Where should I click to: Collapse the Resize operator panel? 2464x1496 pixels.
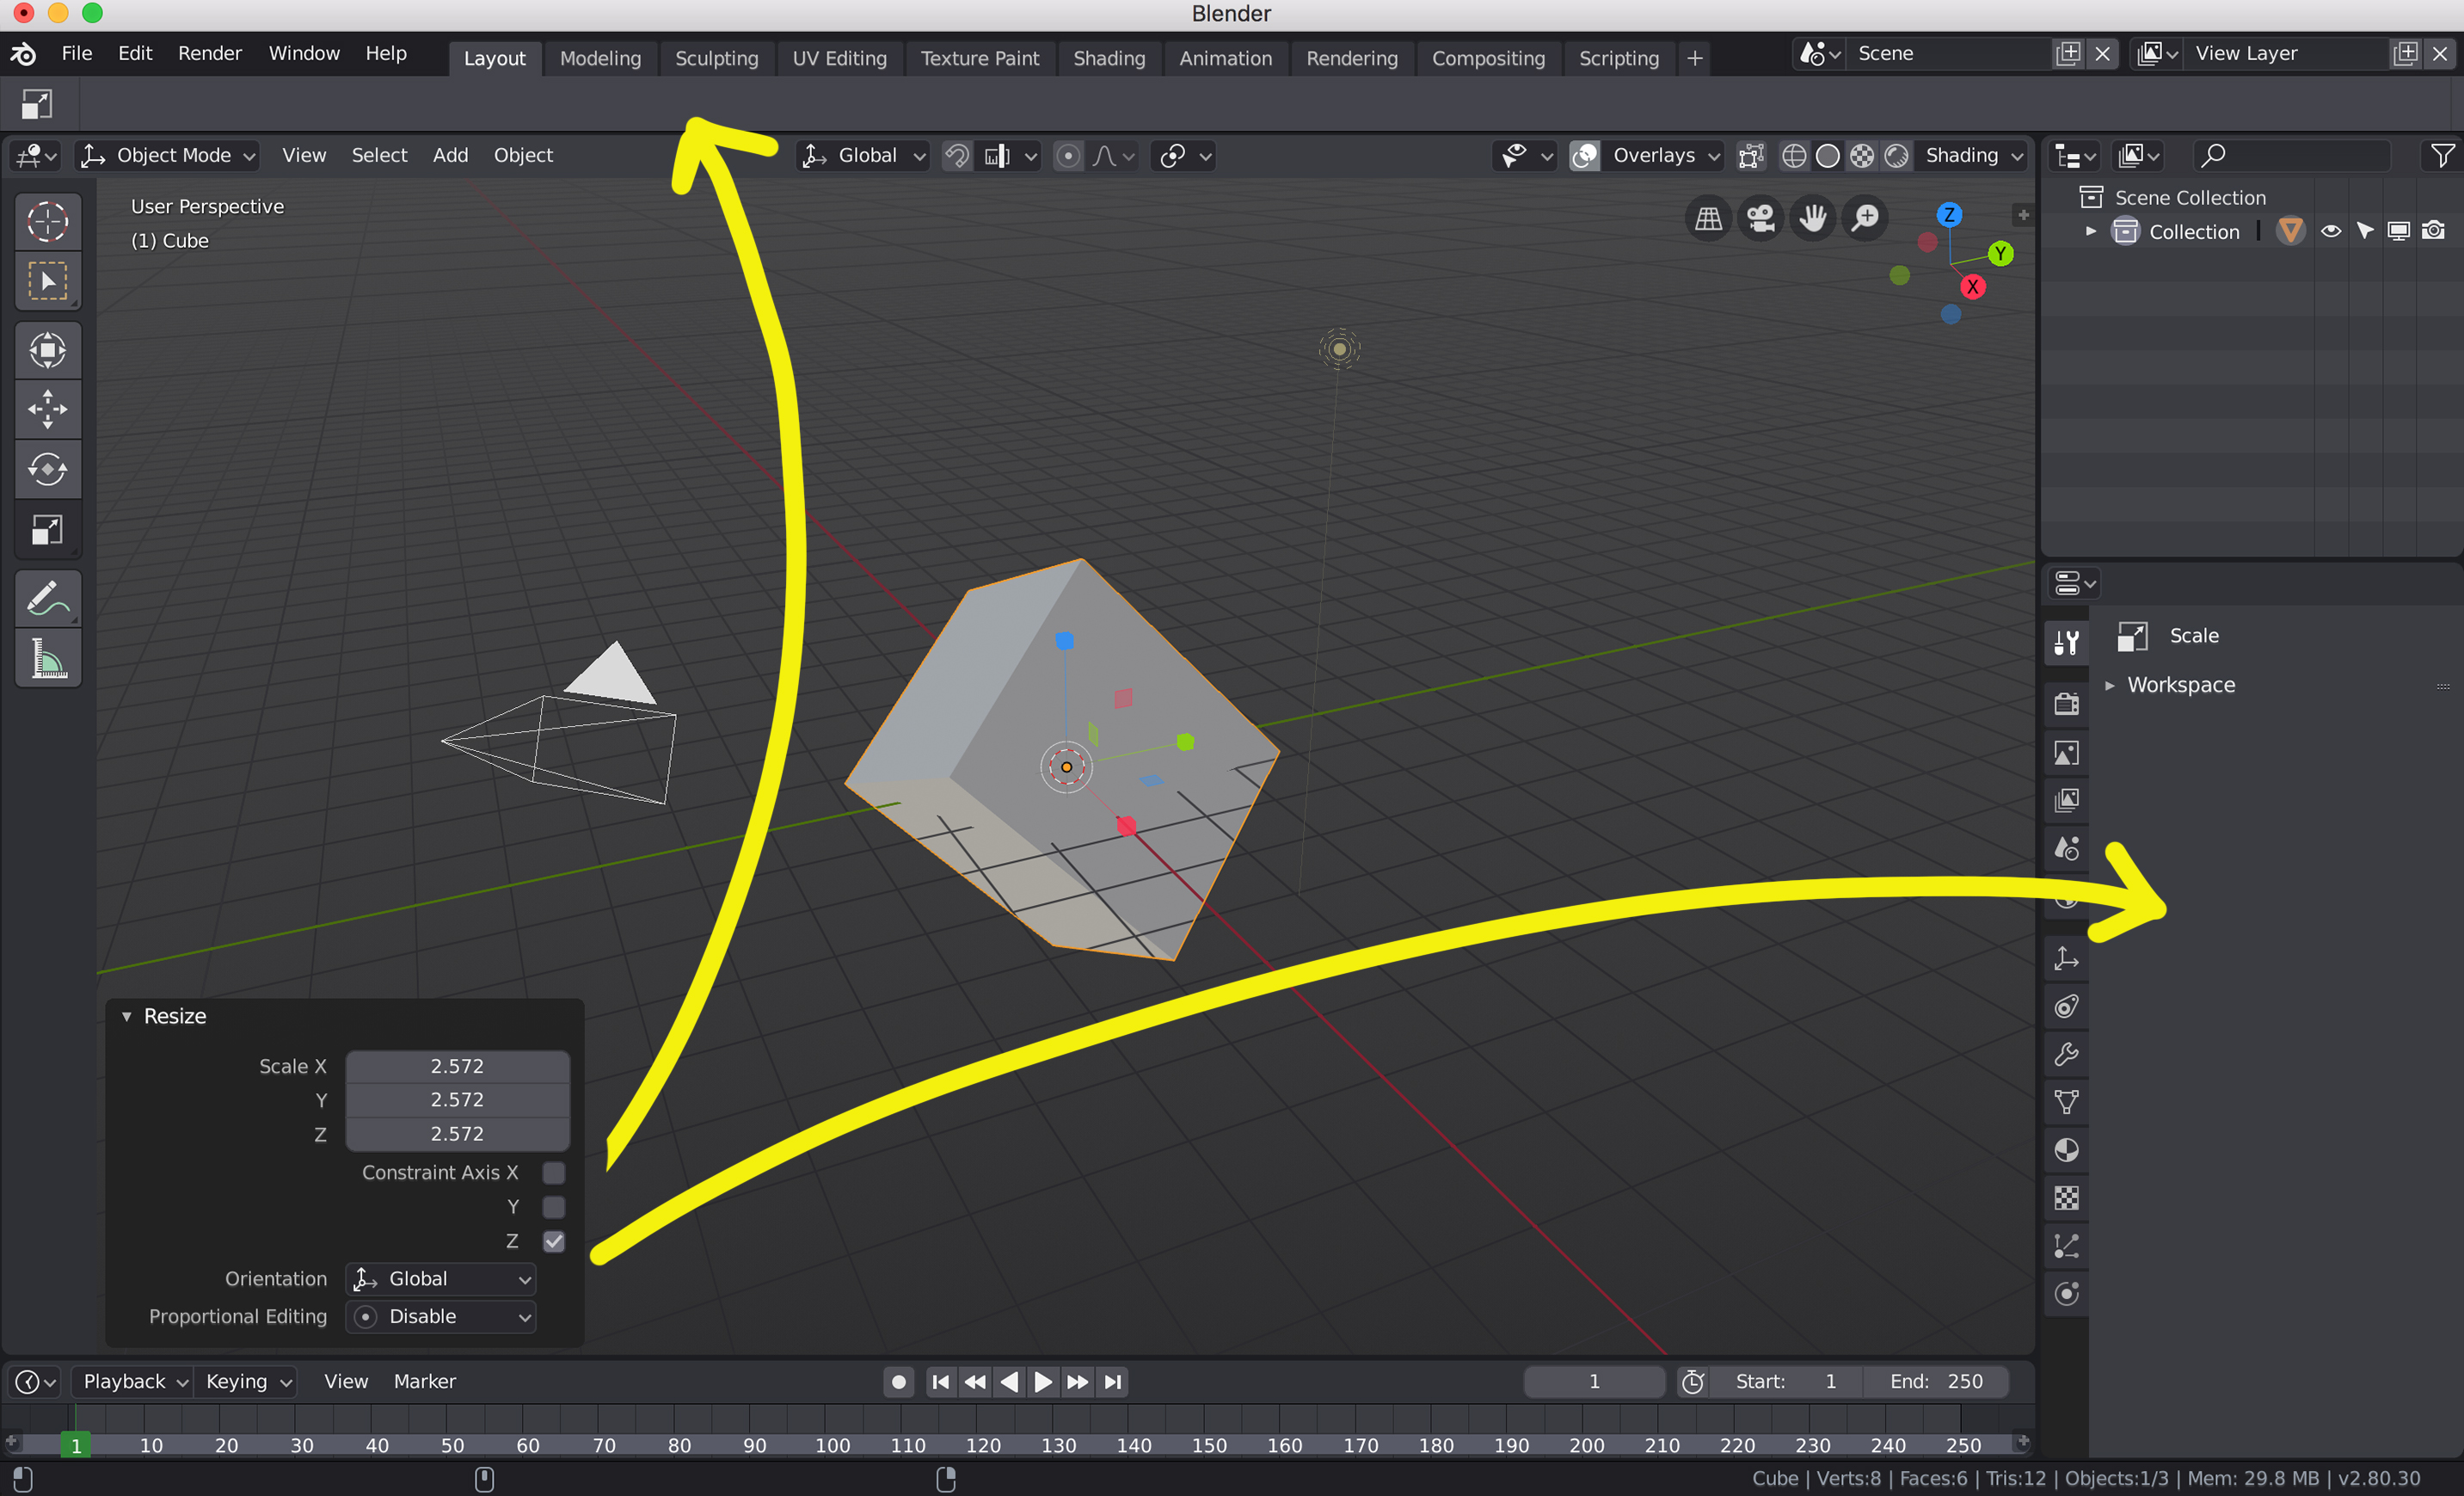pos(127,1016)
